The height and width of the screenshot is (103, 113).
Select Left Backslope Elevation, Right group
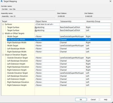click(x=18, y=61)
